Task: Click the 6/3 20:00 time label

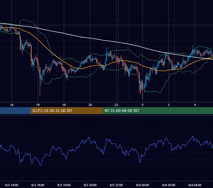Action: [90, 185]
